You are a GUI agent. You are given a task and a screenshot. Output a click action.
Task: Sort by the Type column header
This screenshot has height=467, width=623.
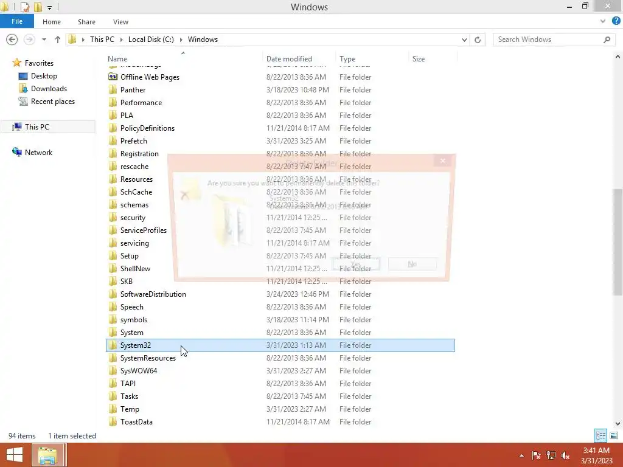[347, 59]
